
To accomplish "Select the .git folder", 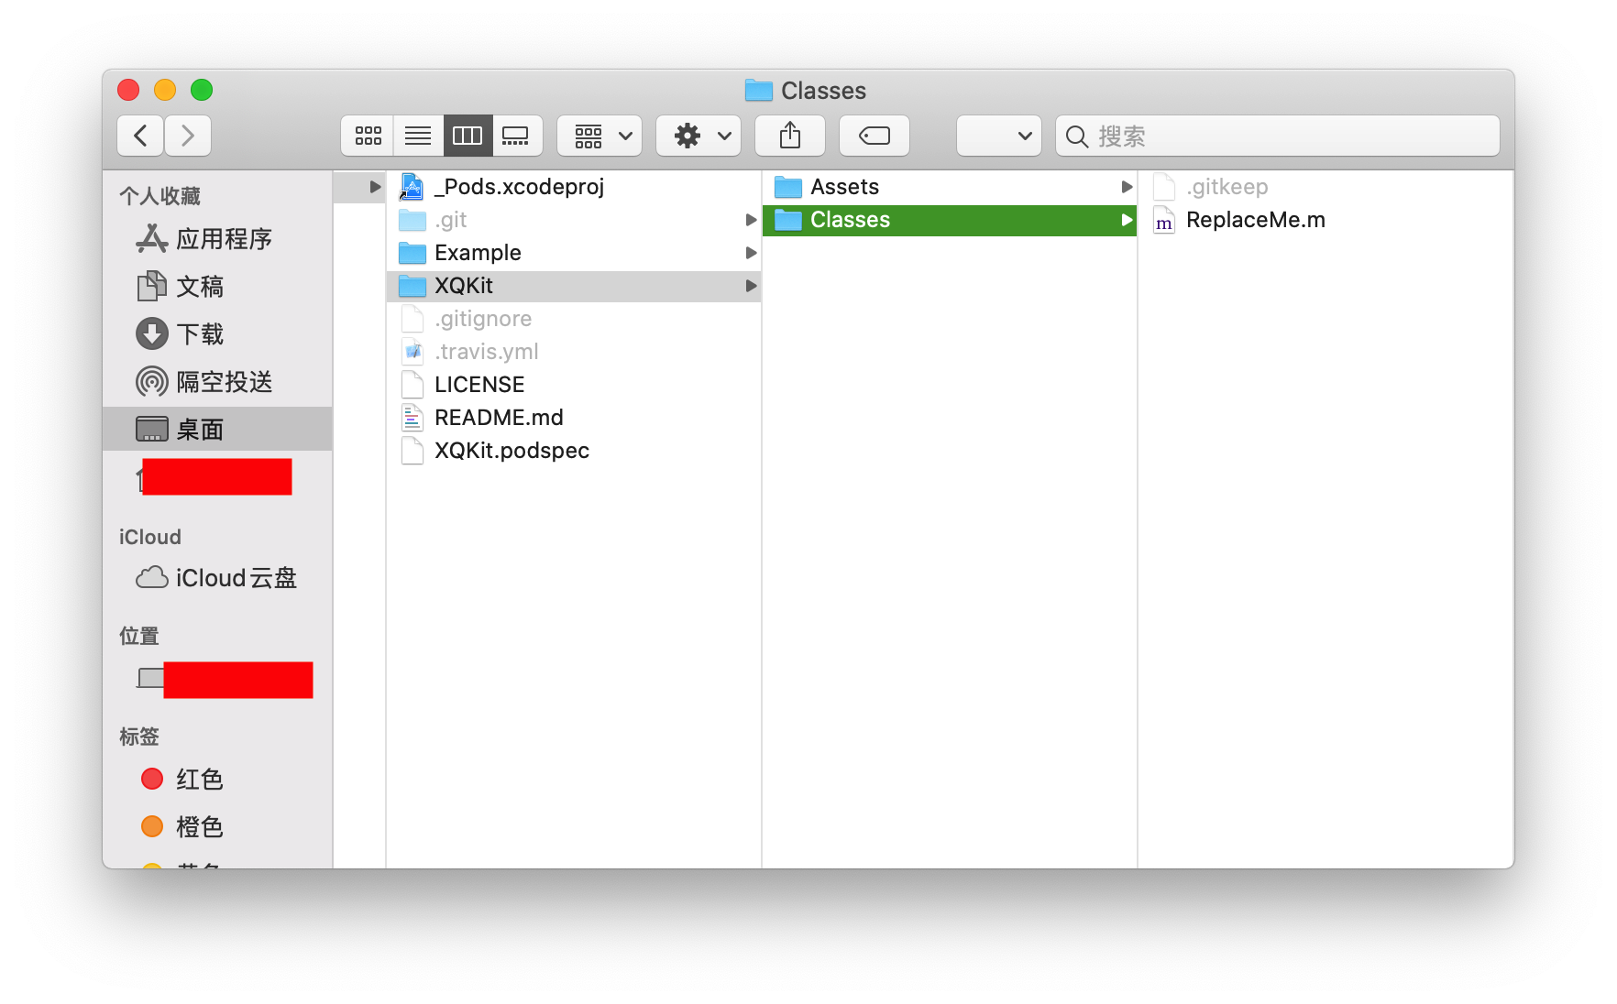I will pos(574,220).
